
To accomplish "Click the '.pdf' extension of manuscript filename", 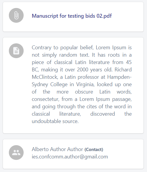I will tap(107, 16).
